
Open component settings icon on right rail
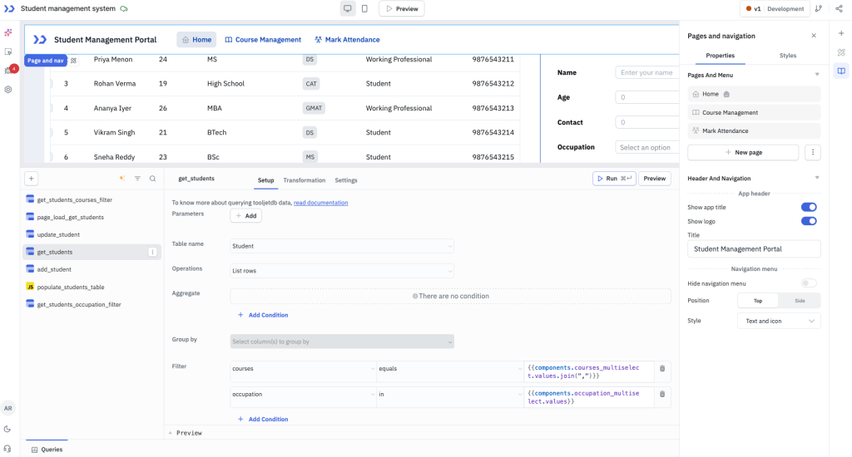click(841, 52)
